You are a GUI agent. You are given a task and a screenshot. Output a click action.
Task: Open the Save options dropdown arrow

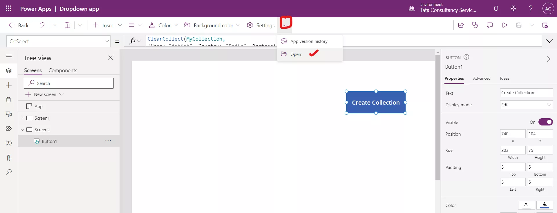(531, 25)
